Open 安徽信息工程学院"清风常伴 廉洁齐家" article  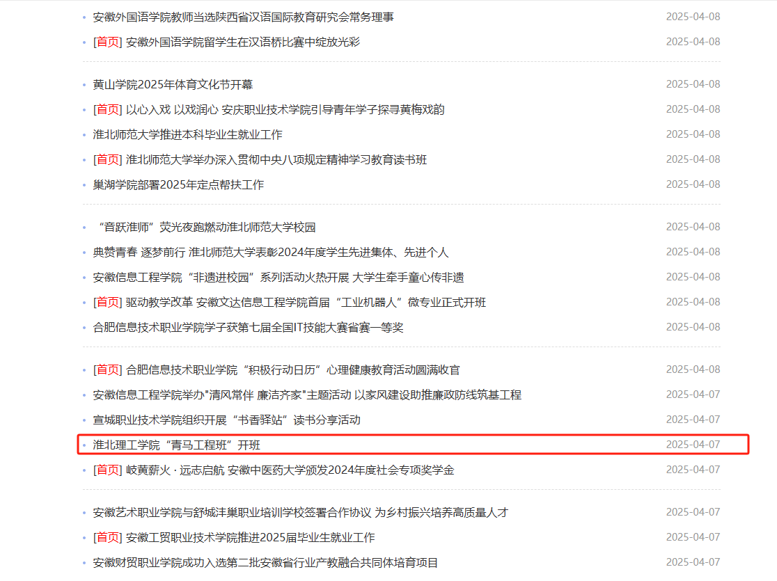306,395
